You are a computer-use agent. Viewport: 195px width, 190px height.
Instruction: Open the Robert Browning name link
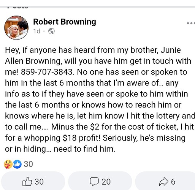[65, 22]
